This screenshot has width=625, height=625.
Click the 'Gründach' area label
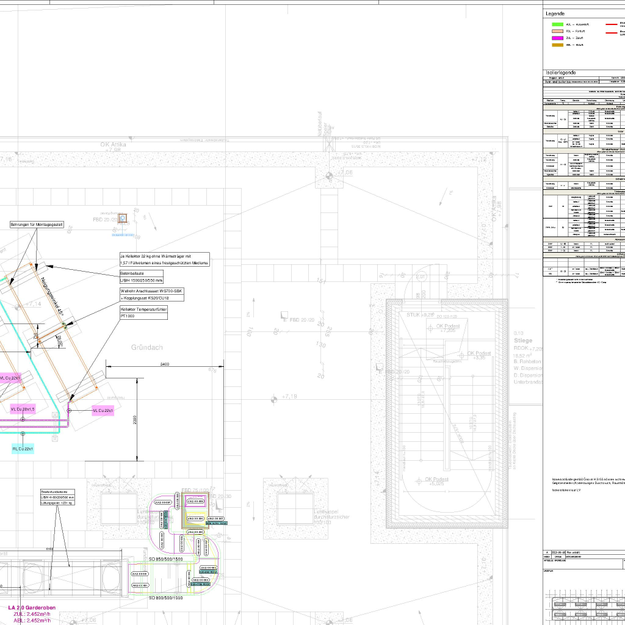[147, 347]
